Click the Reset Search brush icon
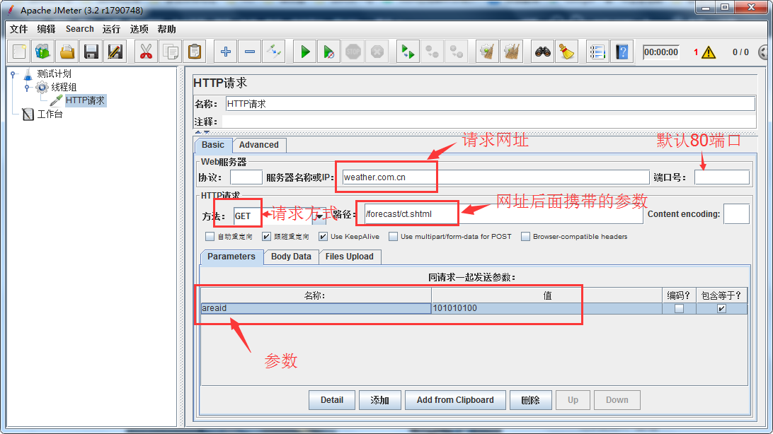 tap(566, 52)
